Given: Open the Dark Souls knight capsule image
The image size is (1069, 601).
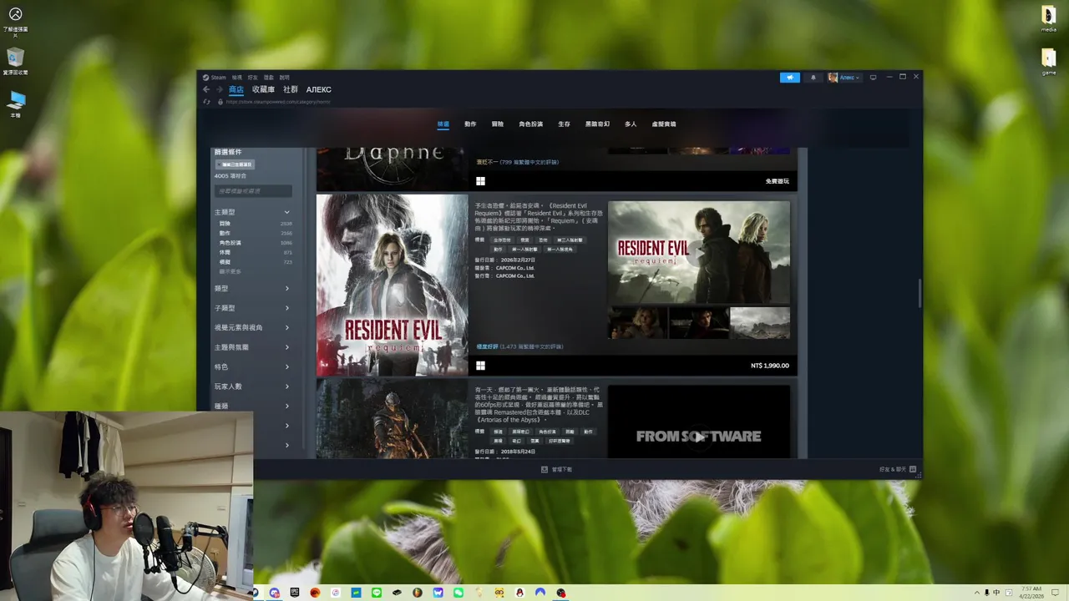Looking at the screenshot, I should [x=393, y=418].
